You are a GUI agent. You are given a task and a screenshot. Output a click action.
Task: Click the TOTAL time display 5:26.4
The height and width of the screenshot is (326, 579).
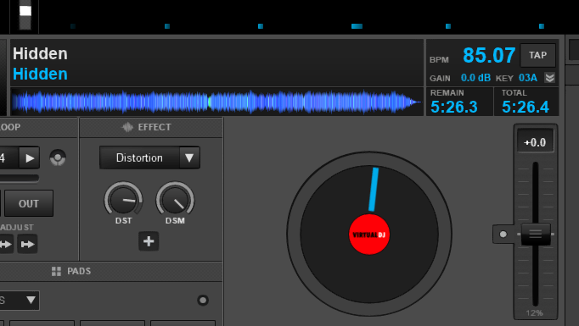pos(525,108)
